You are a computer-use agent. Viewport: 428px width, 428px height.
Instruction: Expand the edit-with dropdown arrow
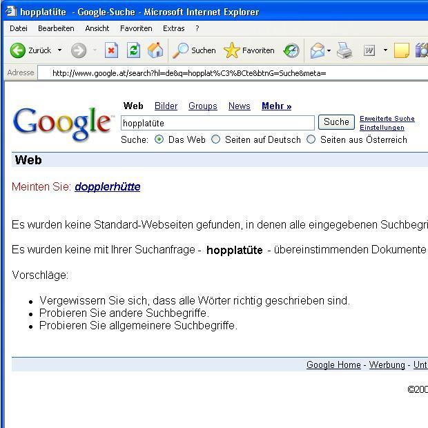click(385, 50)
